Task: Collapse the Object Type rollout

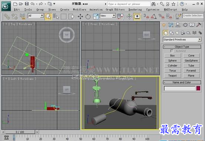Action: click(182, 47)
